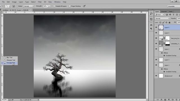The image size is (180, 101).
Task: Lock all padlock icon
Action: 169,22
